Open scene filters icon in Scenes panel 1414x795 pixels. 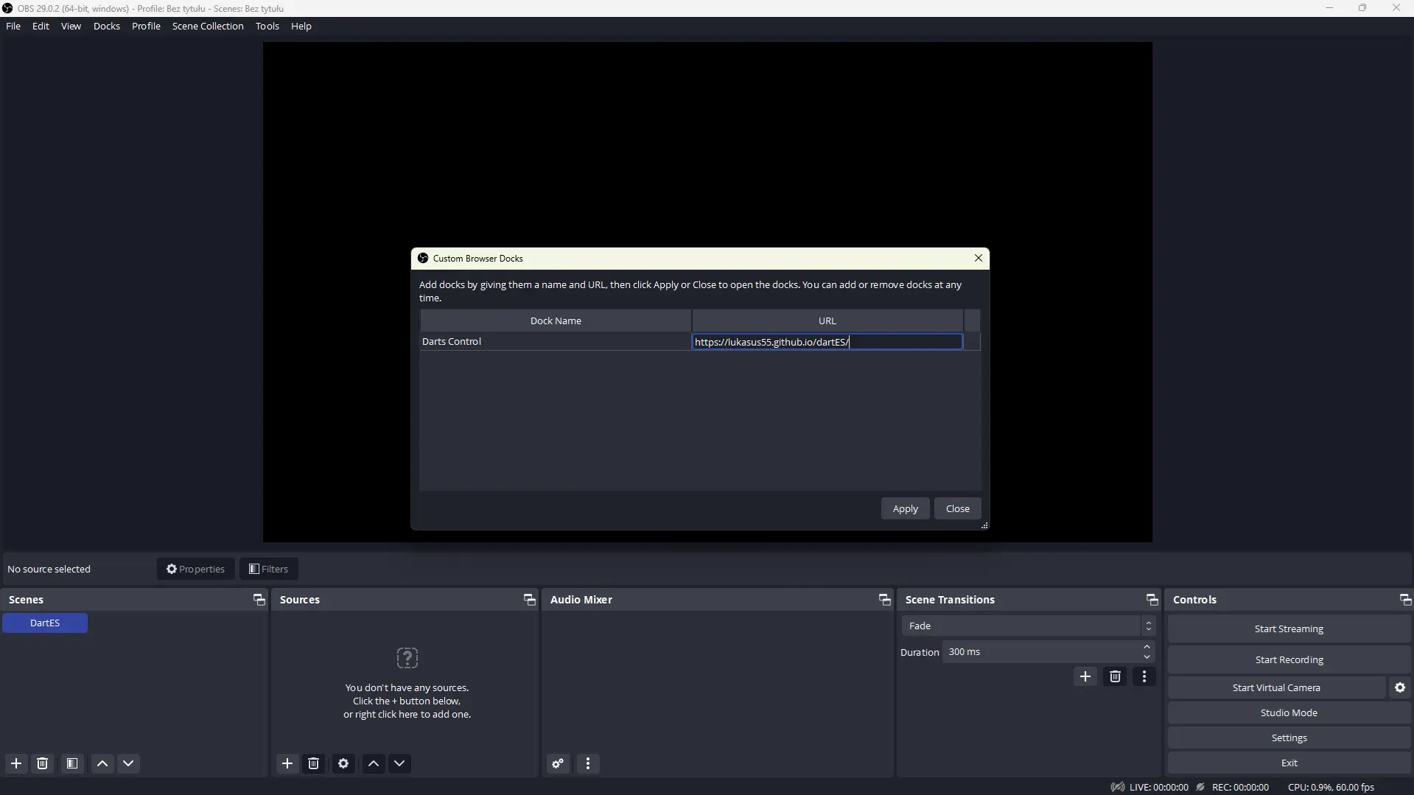(72, 763)
